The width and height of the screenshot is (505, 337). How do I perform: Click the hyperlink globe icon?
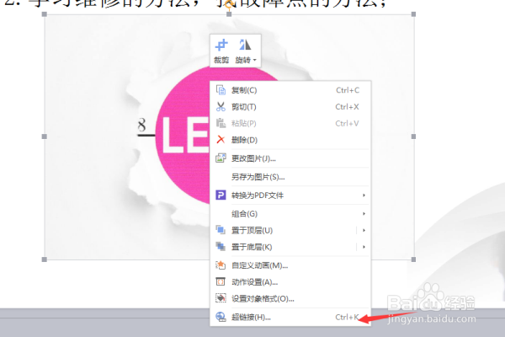(221, 317)
